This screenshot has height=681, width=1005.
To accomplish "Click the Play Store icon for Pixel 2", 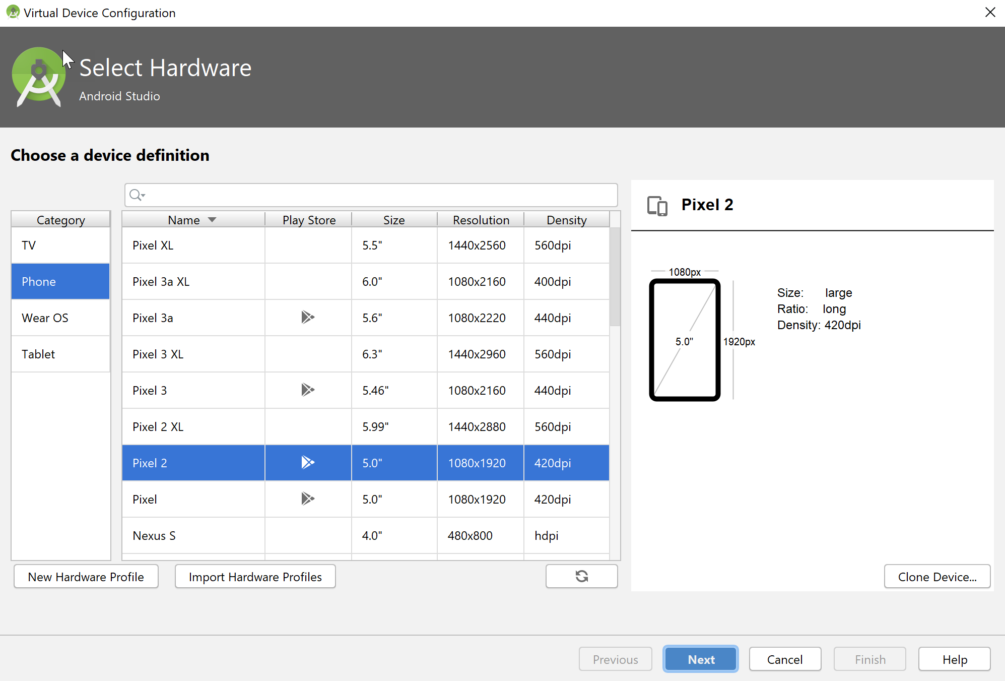I will [x=307, y=462].
